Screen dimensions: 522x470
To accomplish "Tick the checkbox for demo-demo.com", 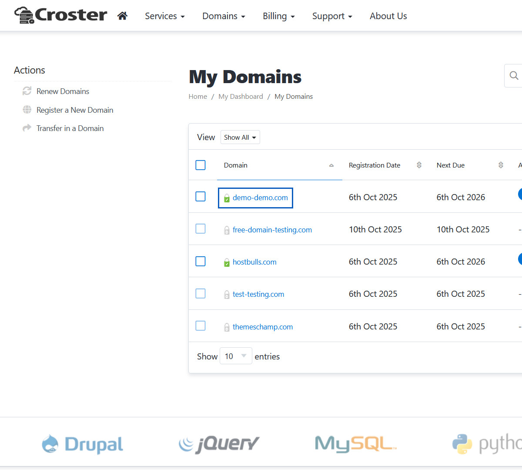I will tap(201, 197).
